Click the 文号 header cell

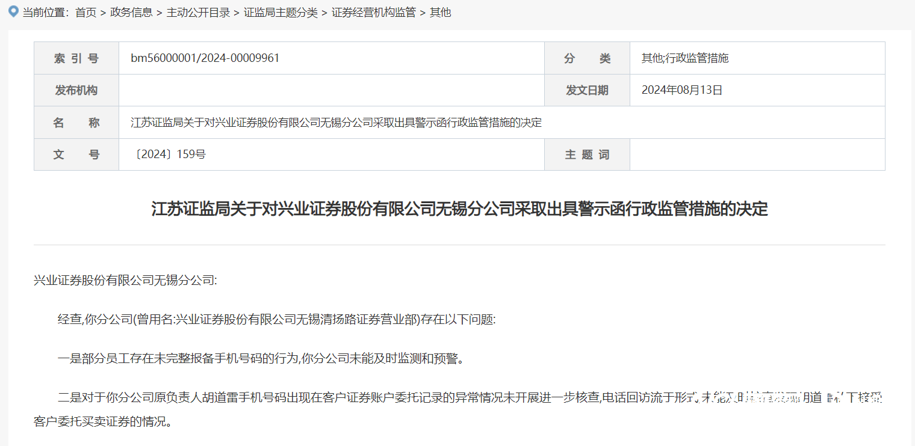coord(76,154)
